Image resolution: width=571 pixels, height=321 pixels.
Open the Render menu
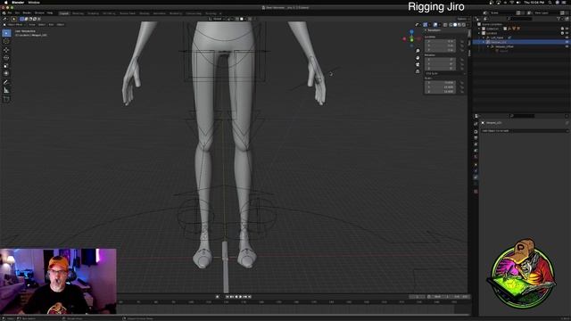pos(27,13)
